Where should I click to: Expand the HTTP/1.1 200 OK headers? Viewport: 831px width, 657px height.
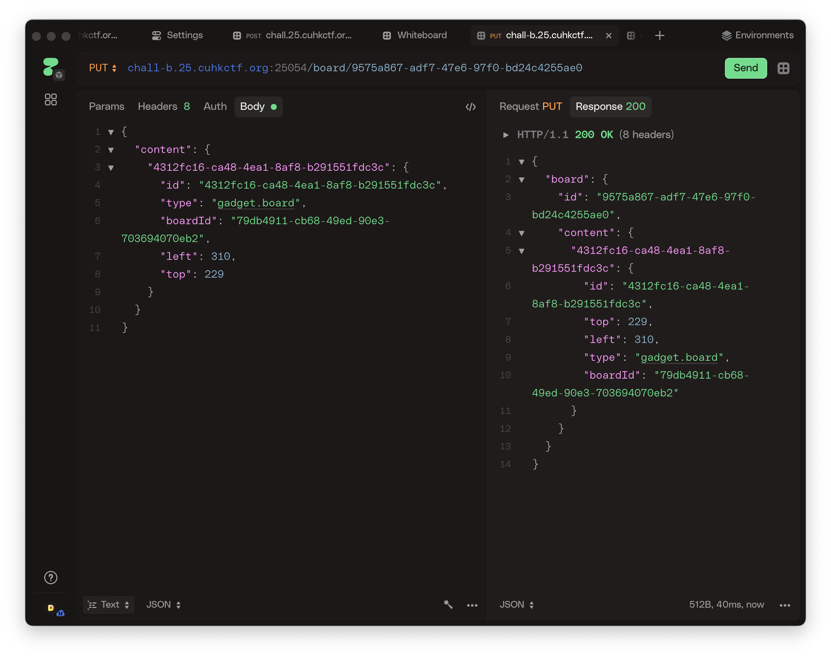[506, 135]
